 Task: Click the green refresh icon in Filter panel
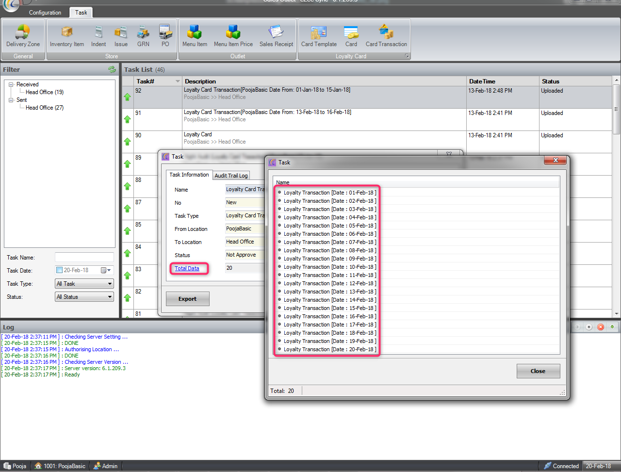click(x=112, y=69)
